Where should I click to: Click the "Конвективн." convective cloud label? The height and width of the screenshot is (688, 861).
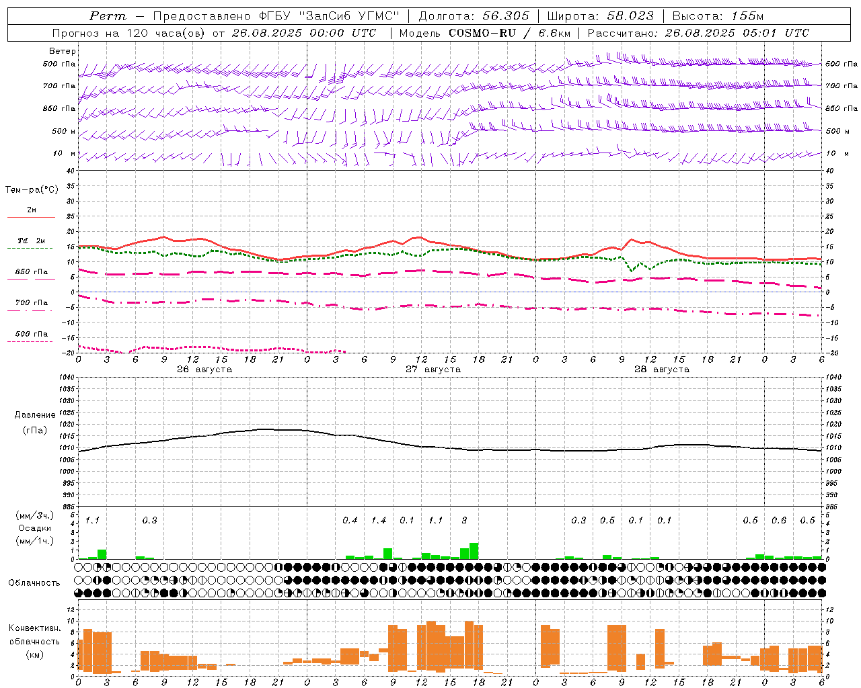(x=35, y=628)
